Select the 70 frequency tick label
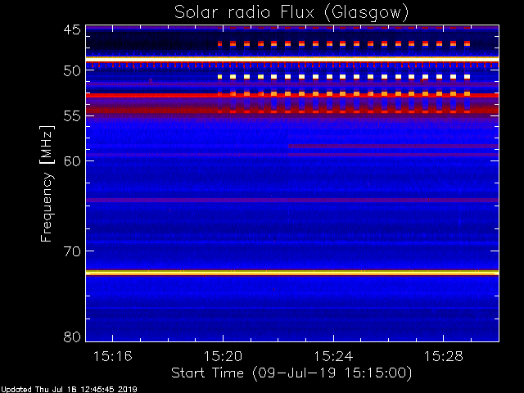 coord(72,251)
